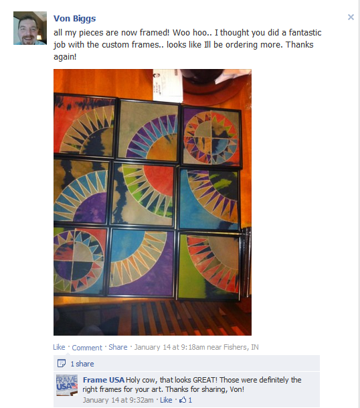Click the share note icon
The image size is (360, 408).
pyautogui.click(x=62, y=363)
